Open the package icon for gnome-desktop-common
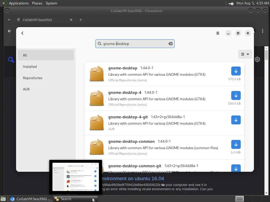The width and height of the screenshot is (270, 202). [97, 147]
